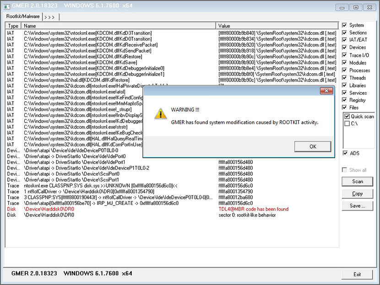The image size is (380, 285).
Task: Select the hal.dll KdRestore IAT row
Action: pos(172,80)
